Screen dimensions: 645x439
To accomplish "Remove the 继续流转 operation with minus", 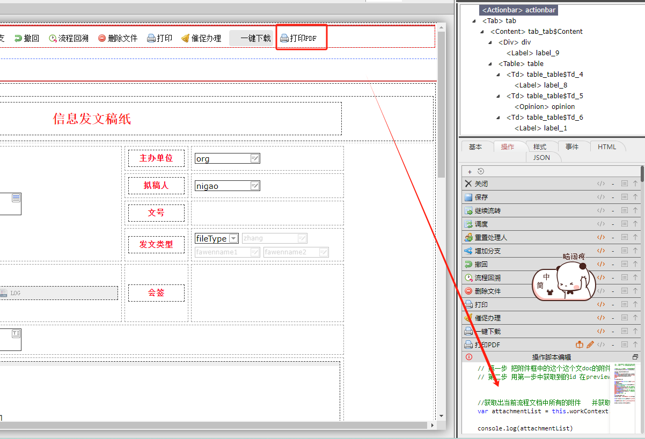I will pyautogui.click(x=613, y=210).
